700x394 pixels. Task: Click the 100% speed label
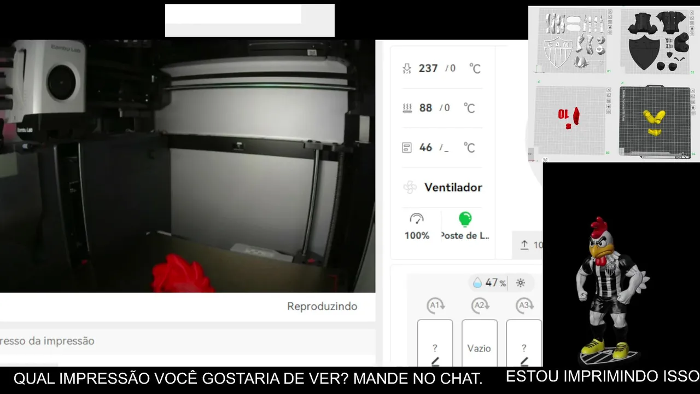[417, 235]
